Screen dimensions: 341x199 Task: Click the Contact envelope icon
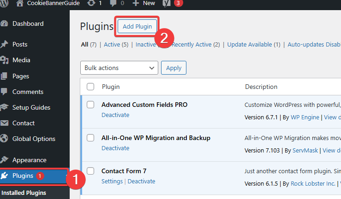(x=4, y=123)
